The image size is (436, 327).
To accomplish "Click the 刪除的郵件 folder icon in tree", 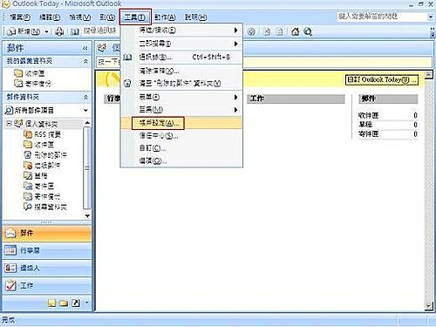I will (28, 154).
